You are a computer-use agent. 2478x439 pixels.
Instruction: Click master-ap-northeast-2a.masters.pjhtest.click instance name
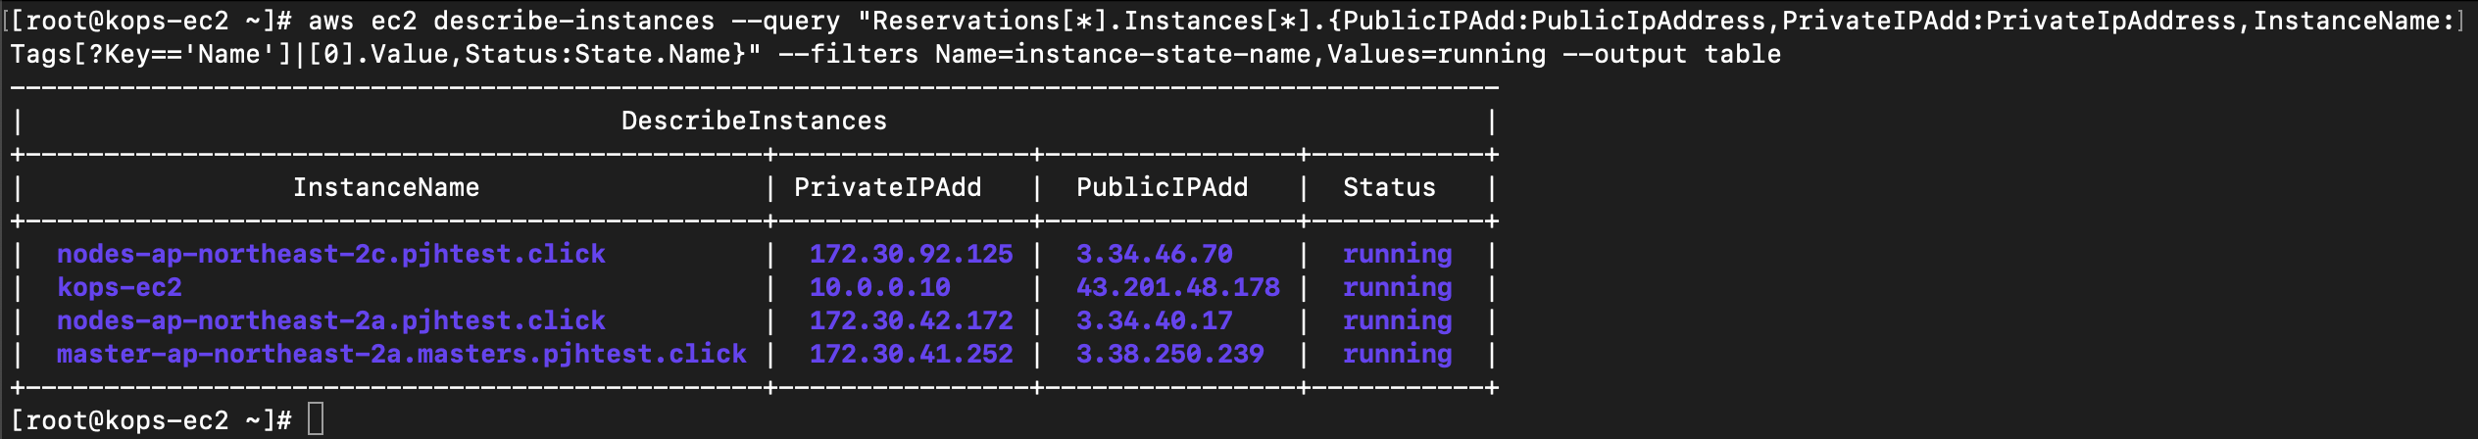(402, 354)
